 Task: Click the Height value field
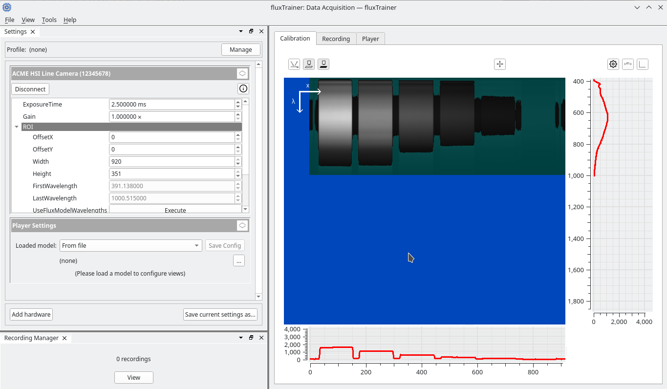[x=172, y=174]
